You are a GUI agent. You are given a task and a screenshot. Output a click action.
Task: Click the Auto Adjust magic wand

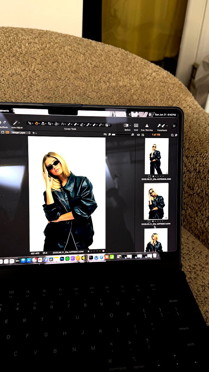[x=15, y=122]
